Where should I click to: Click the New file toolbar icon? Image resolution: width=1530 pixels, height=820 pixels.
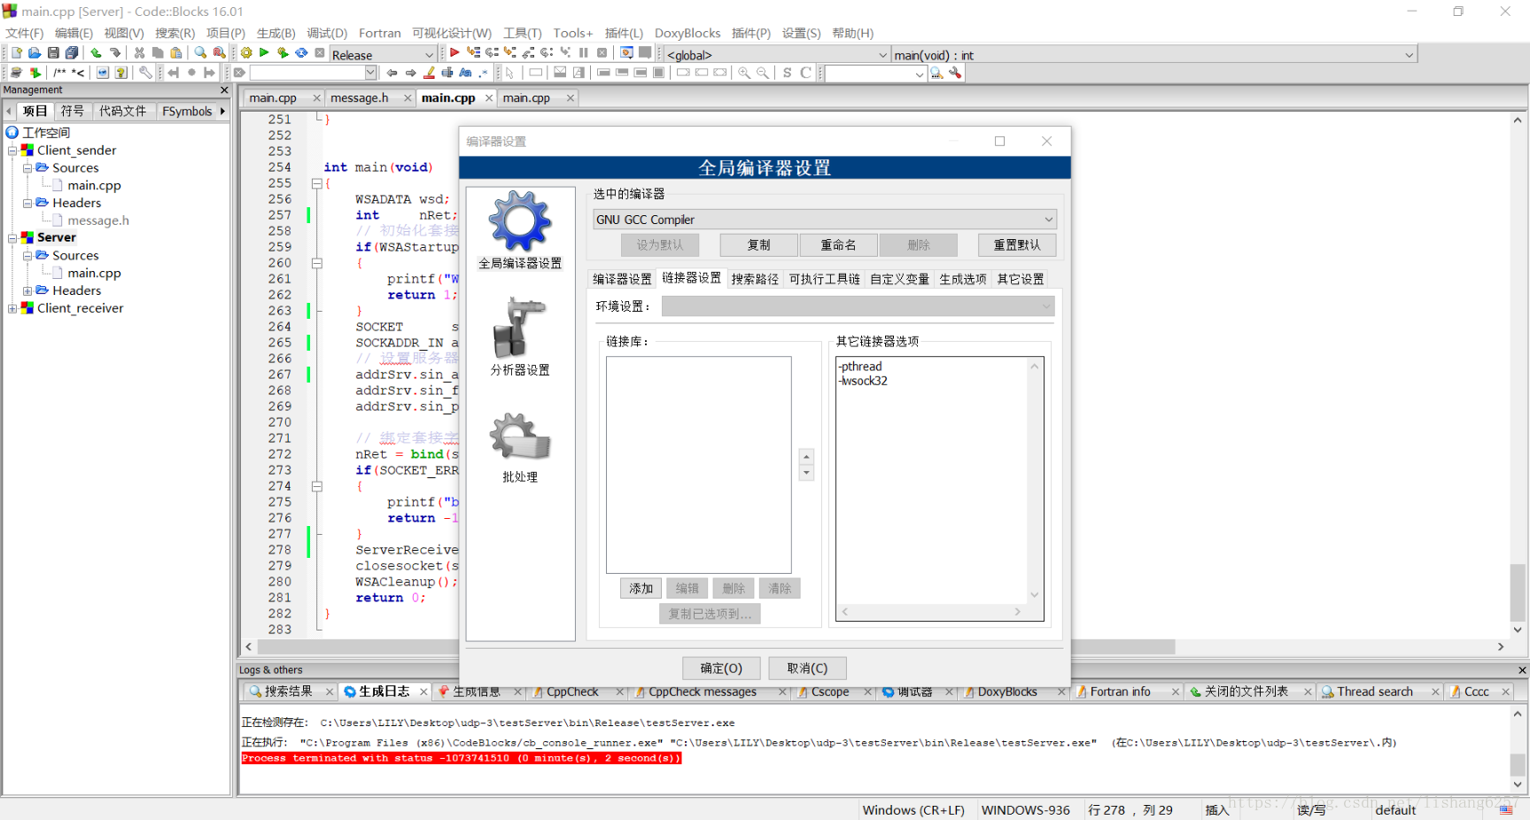pyautogui.click(x=16, y=53)
